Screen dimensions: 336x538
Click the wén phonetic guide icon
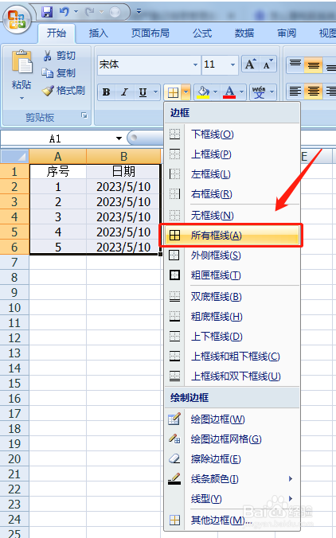pyautogui.click(x=259, y=92)
